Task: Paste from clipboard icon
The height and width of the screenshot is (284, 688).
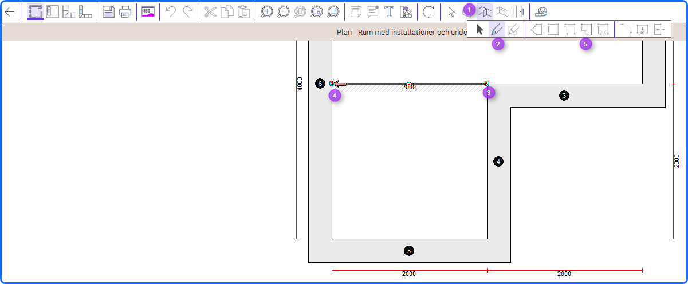Action: coord(243,11)
